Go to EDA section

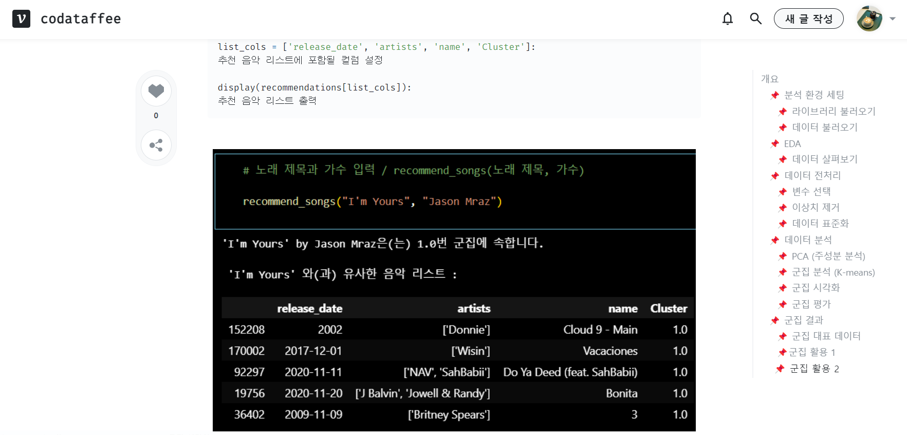[792, 144]
